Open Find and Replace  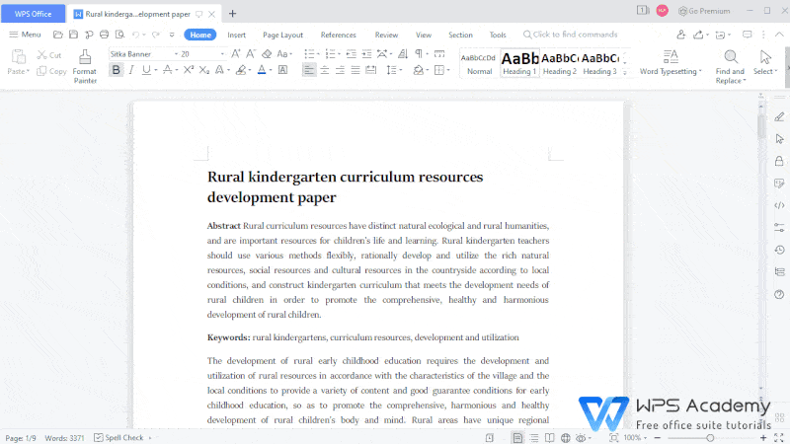(730, 66)
